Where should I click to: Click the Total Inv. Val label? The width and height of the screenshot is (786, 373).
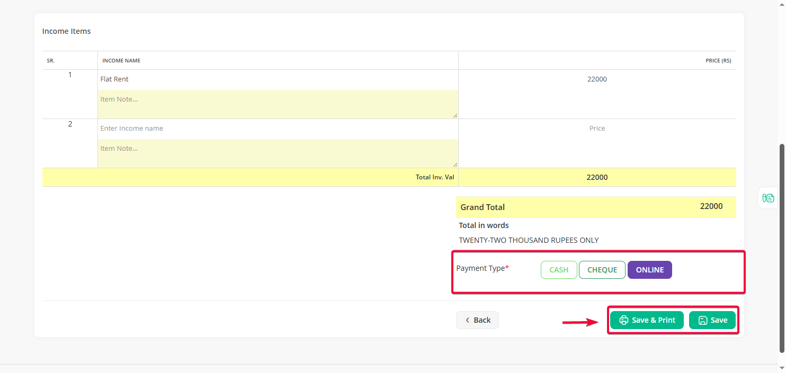coord(435,177)
